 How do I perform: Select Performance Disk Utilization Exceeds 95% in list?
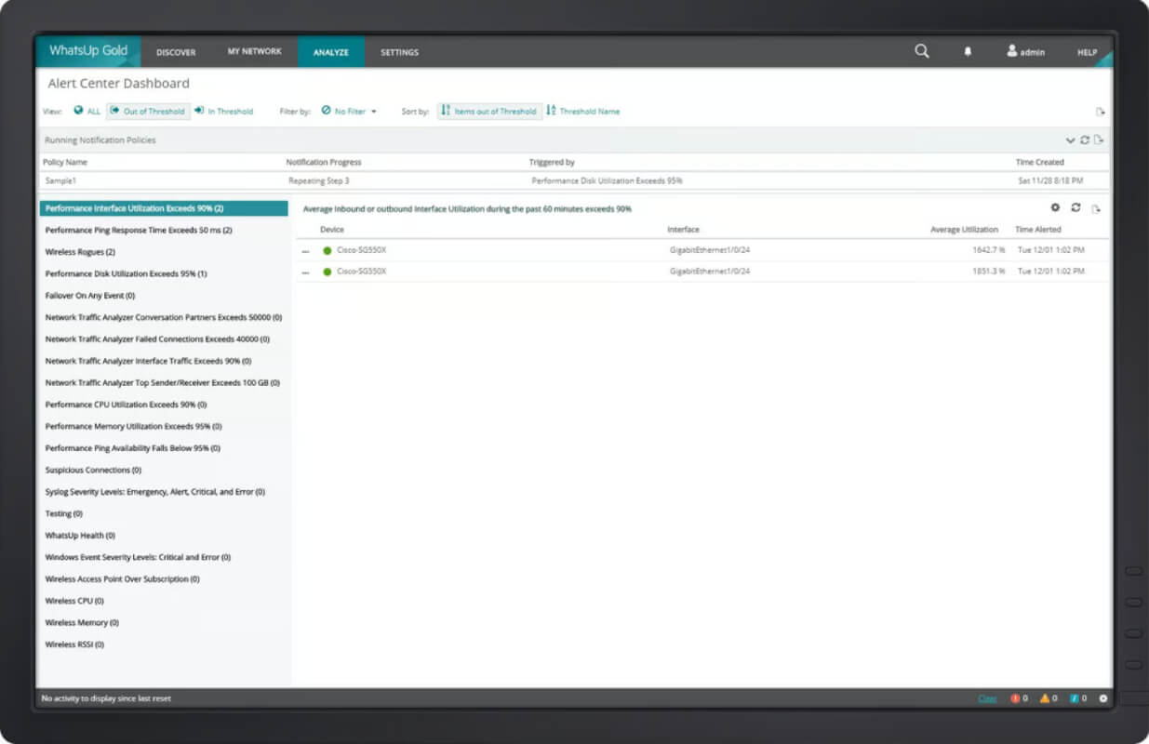click(x=126, y=273)
